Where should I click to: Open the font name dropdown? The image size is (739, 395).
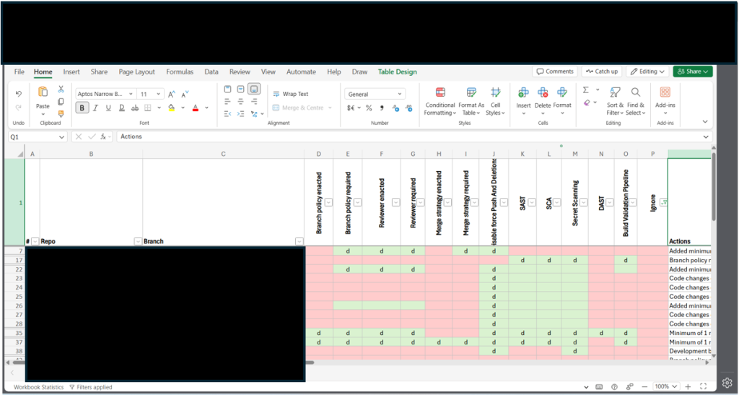pos(131,94)
